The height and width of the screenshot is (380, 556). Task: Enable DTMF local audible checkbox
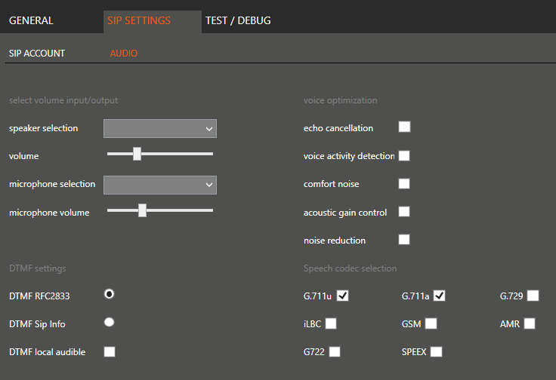[110, 351]
